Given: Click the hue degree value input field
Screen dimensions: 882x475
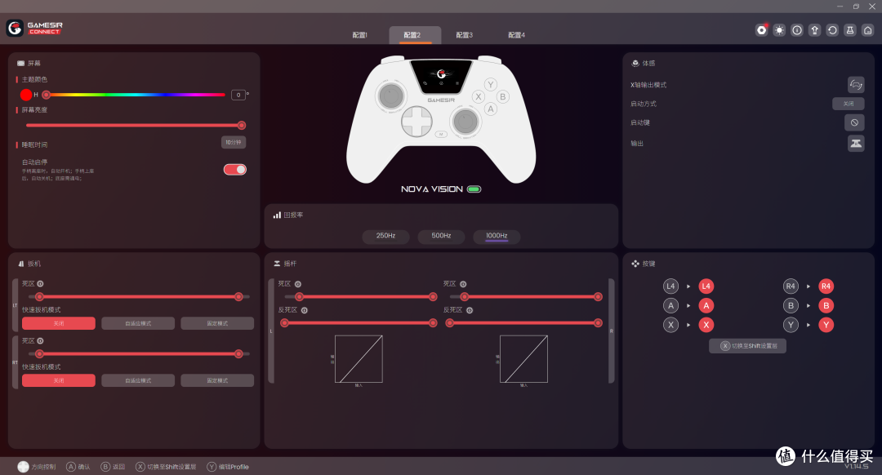Looking at the screenshot, I should (238, 95).
